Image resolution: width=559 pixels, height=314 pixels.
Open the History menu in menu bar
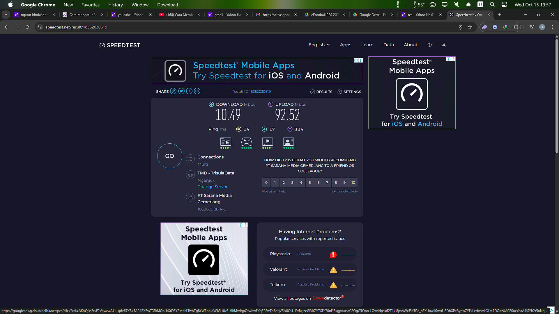point(116,5)
